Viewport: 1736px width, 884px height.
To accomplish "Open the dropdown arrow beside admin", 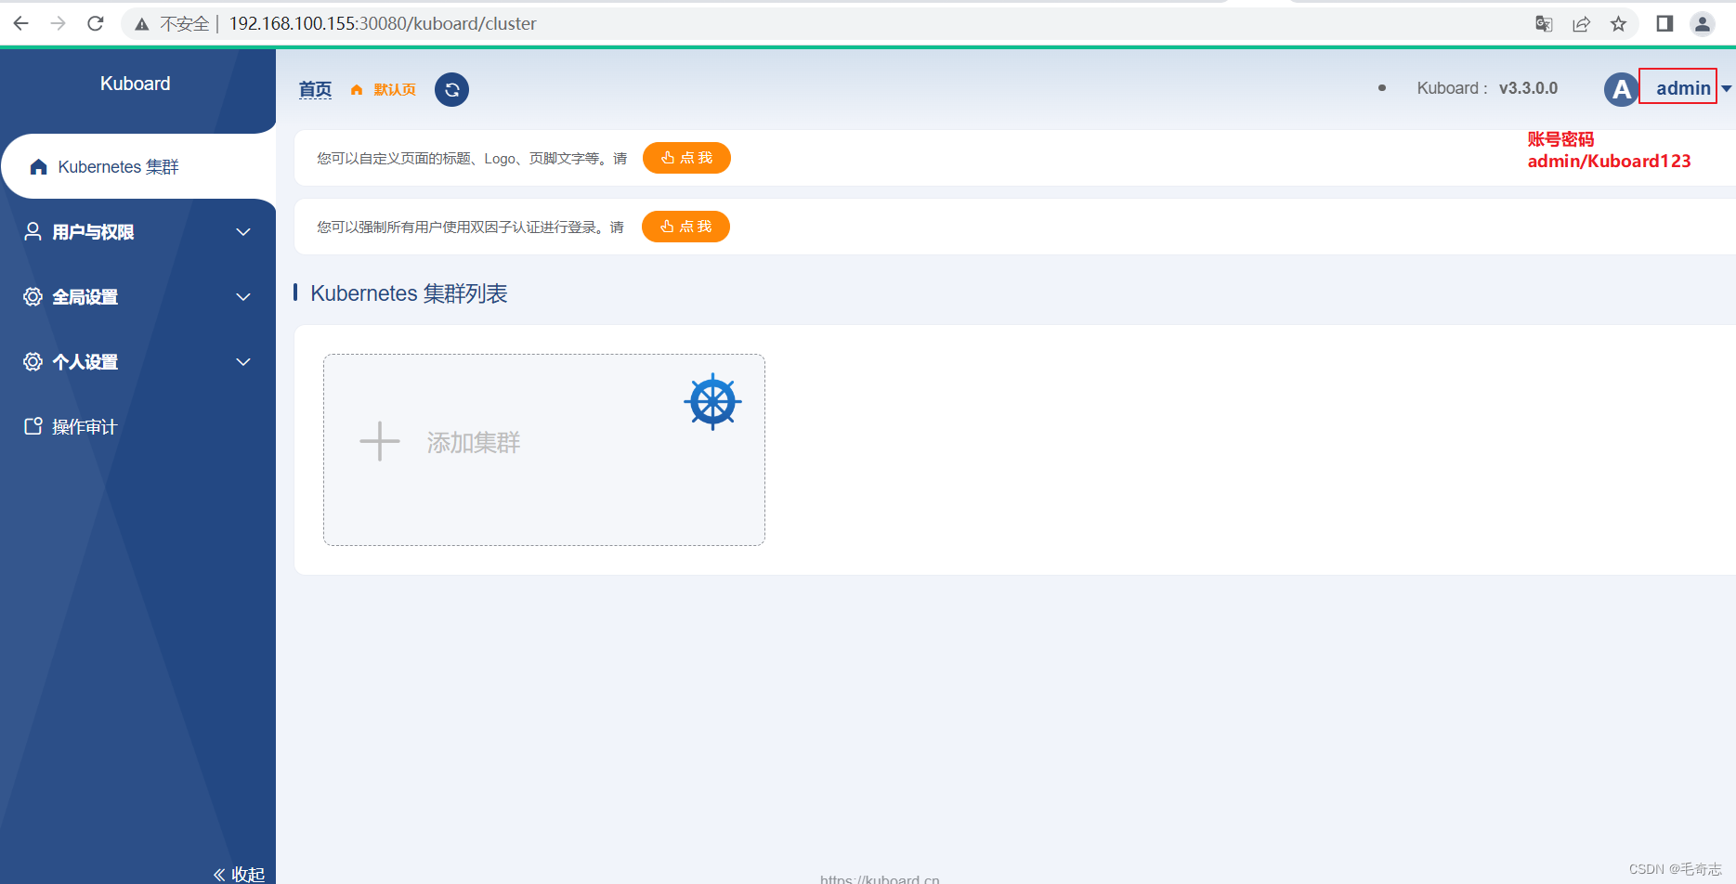I will point(1726,89).
